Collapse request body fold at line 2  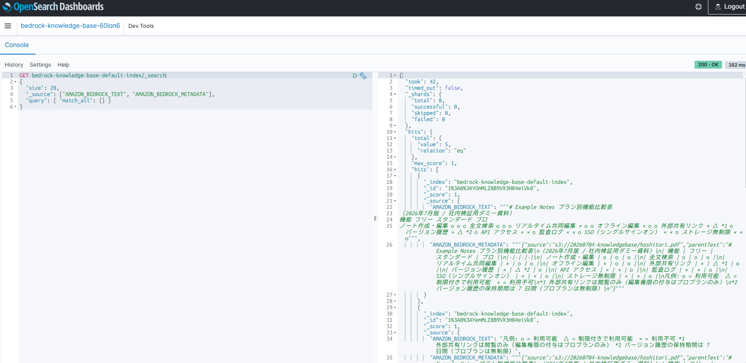16,82
